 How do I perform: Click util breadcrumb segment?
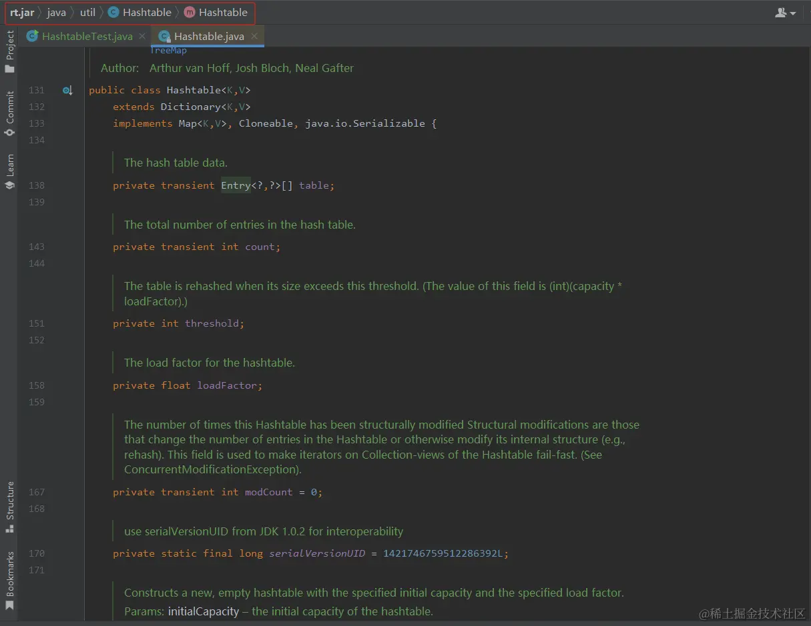click(87, 13)
